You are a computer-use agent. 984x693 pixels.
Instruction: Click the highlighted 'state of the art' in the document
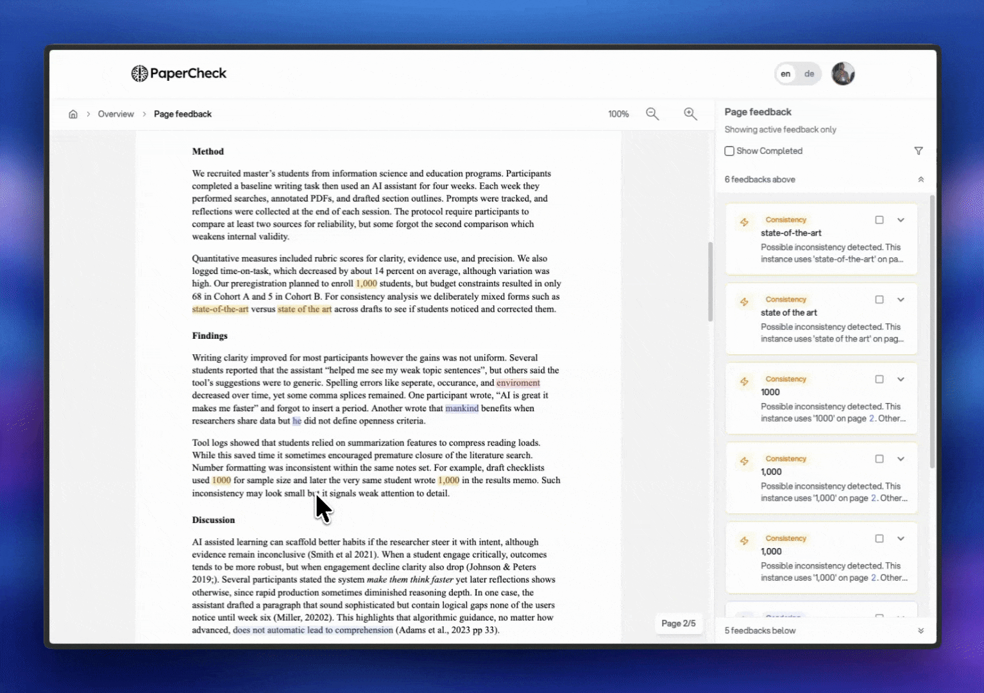(x=305, y=309)
